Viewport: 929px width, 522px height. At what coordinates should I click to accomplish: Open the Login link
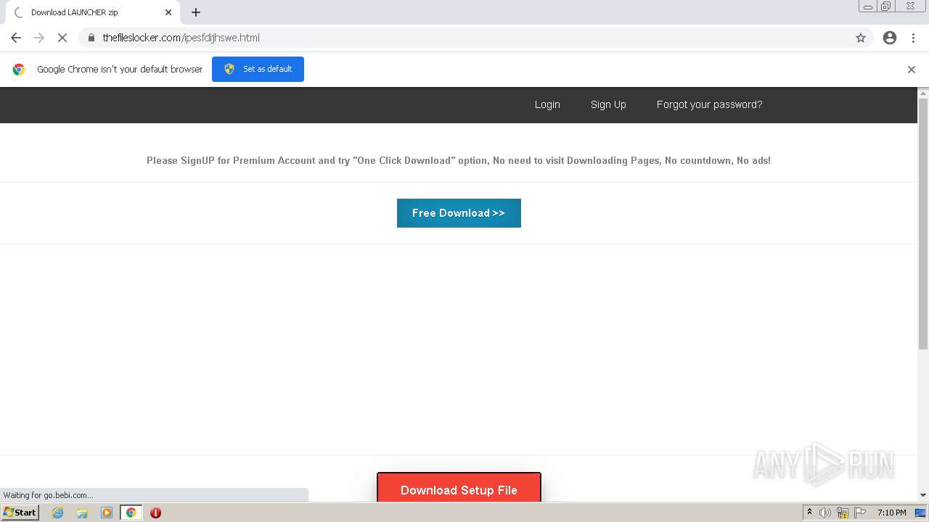(x=547, y=104)
